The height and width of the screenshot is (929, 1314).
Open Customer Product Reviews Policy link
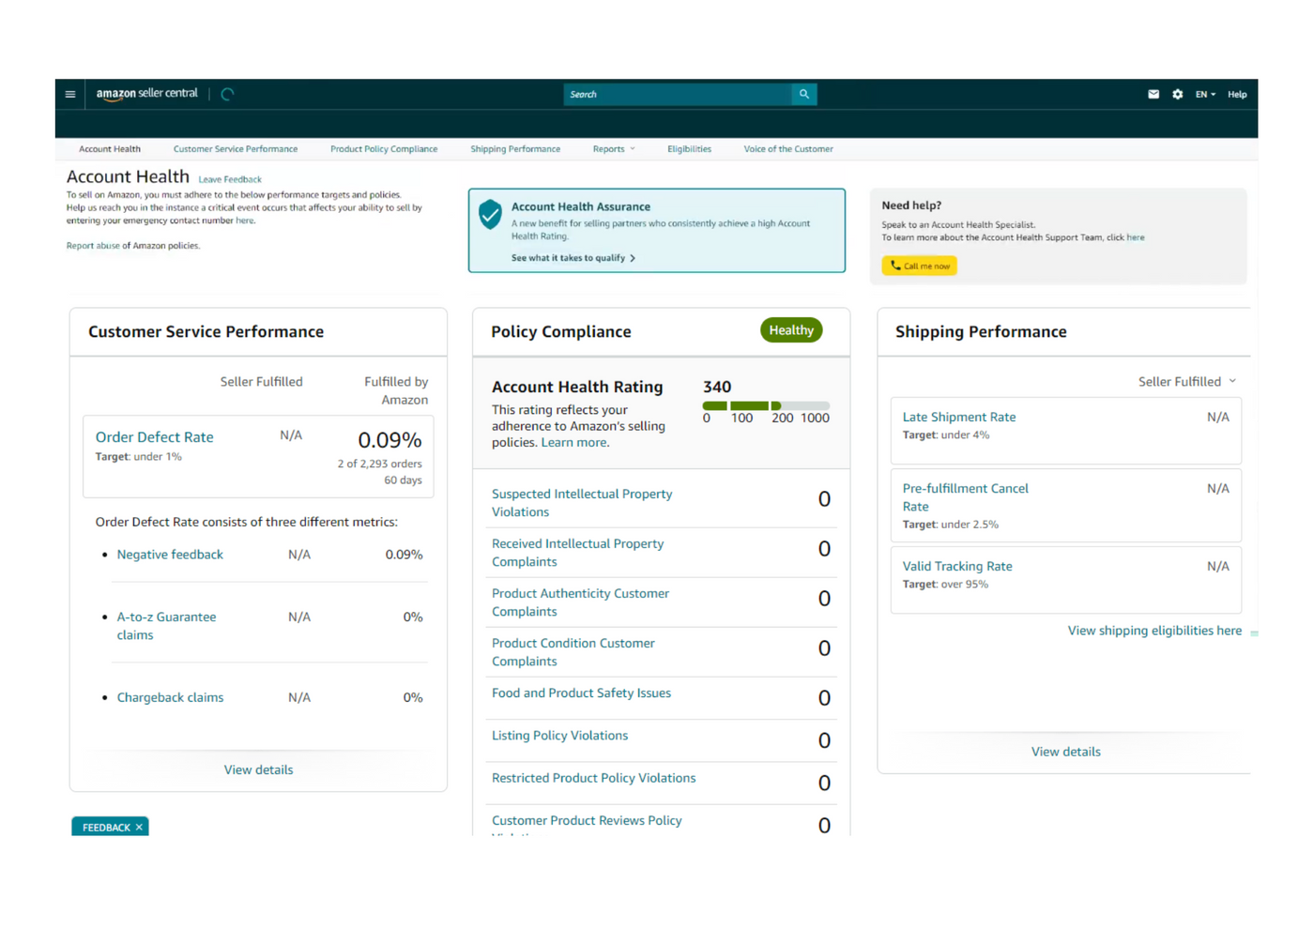587,821
